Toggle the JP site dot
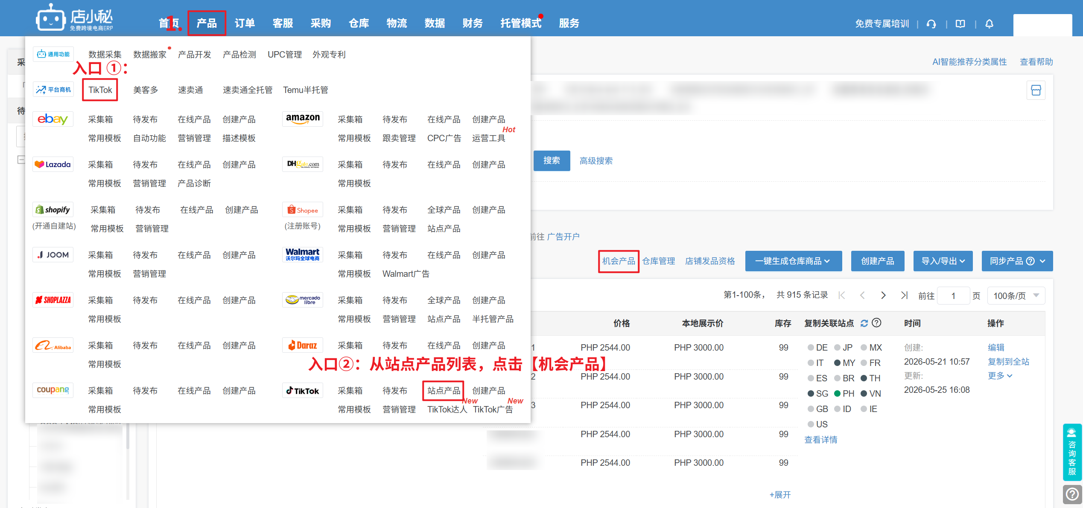 click(x=838, y=348)
